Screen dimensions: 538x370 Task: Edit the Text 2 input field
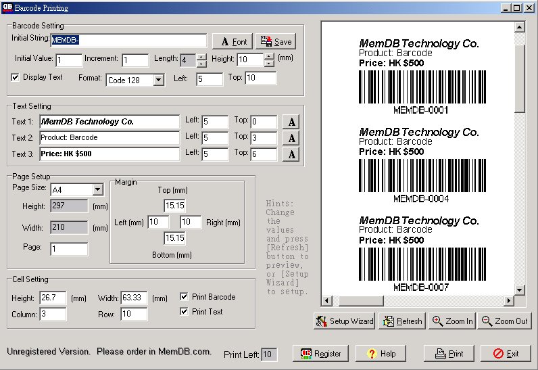pos(109,137)
